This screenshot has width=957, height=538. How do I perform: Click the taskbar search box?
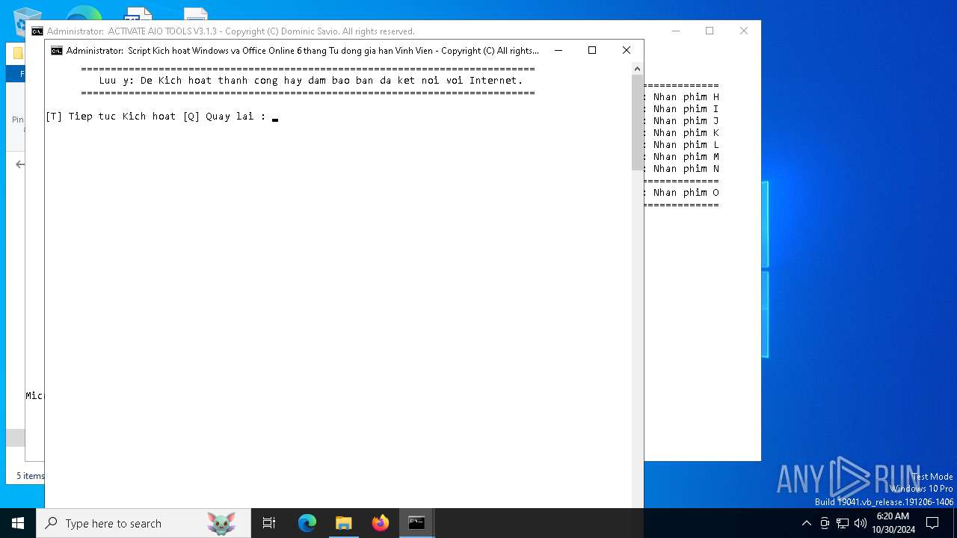coord(144,523)
